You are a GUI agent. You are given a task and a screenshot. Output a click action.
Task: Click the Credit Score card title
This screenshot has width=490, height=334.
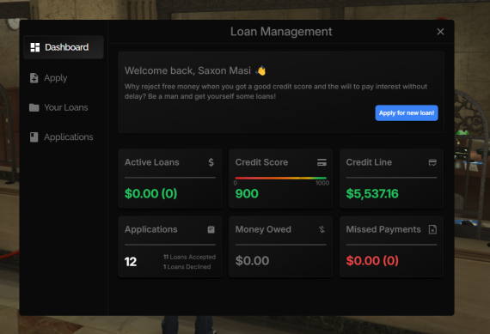(x=261, y=162)
